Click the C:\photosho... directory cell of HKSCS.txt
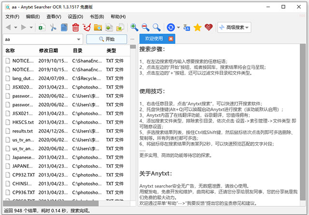This screenshot has height=215, width=309. (87, 122)
